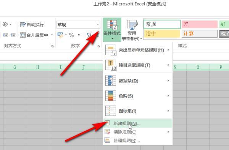Open the text orientation dropdown arrow

click(10, 24)
